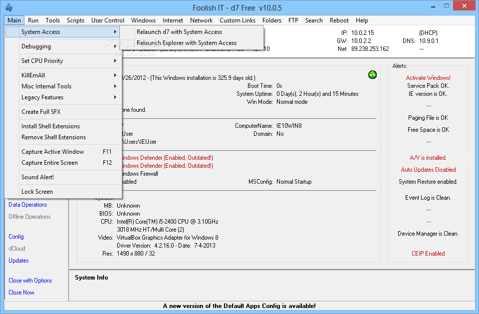
Task: Click the Activate Windows! alert
Action: 428,78
